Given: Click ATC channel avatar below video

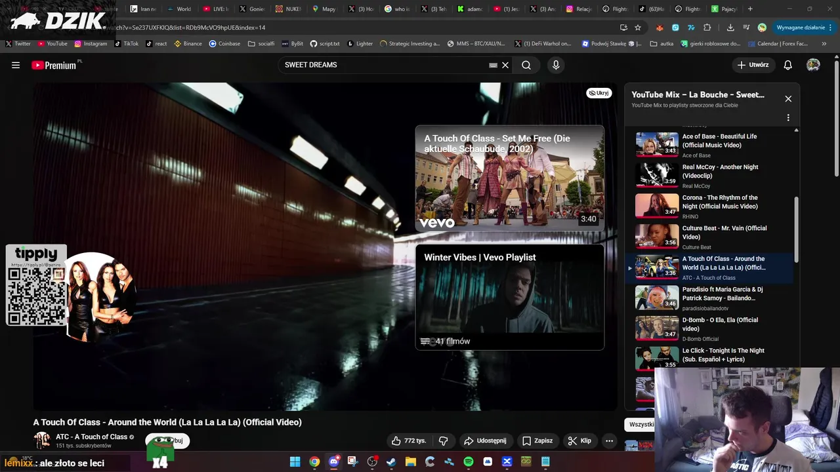Looking at the screenshot, I should (x=42, y=441).
